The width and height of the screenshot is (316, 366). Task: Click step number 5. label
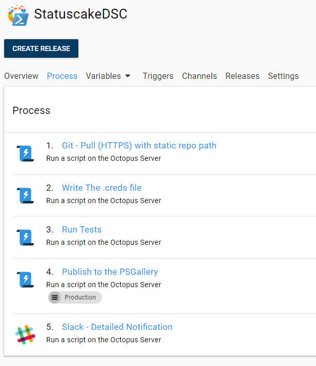pyautogui.click(x=49, y=327)
